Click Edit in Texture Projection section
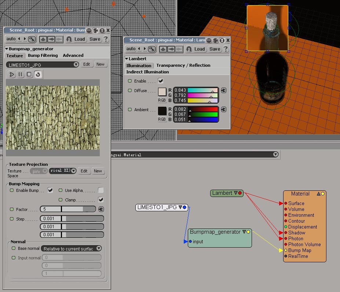 [x=84, y=171]
